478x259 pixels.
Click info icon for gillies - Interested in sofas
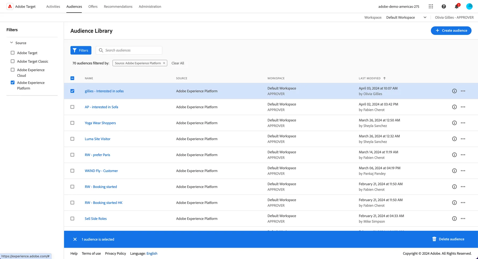tap(454, 91)
